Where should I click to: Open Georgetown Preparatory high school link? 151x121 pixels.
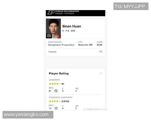pos(61,45)
